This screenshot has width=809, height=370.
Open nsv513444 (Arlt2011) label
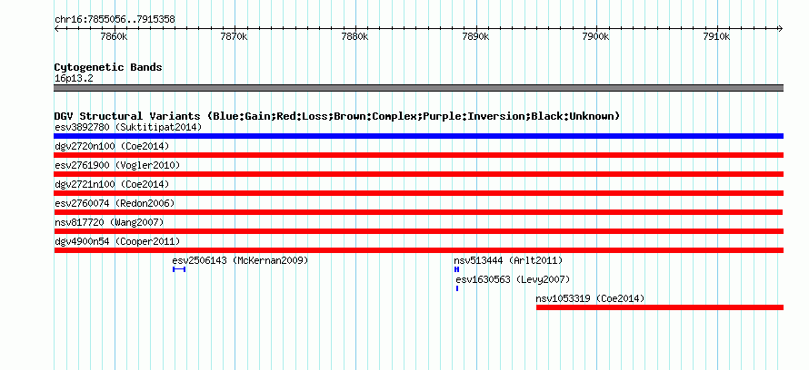tap(508, 260)
